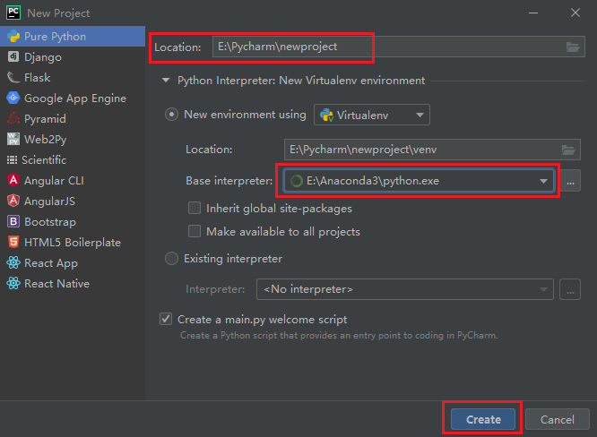597x437 pixels.
Task: Open the Virtualenv environment type dropdown
Action: [x=371, y=116]
